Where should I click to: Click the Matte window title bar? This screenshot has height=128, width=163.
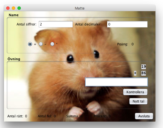coord(80,8)
